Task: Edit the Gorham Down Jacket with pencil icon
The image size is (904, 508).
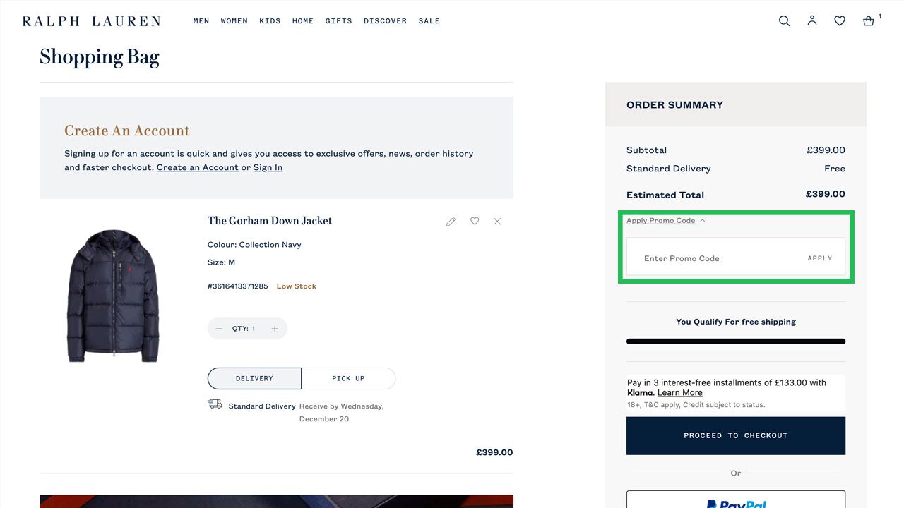Action: [x=451, y=222]
